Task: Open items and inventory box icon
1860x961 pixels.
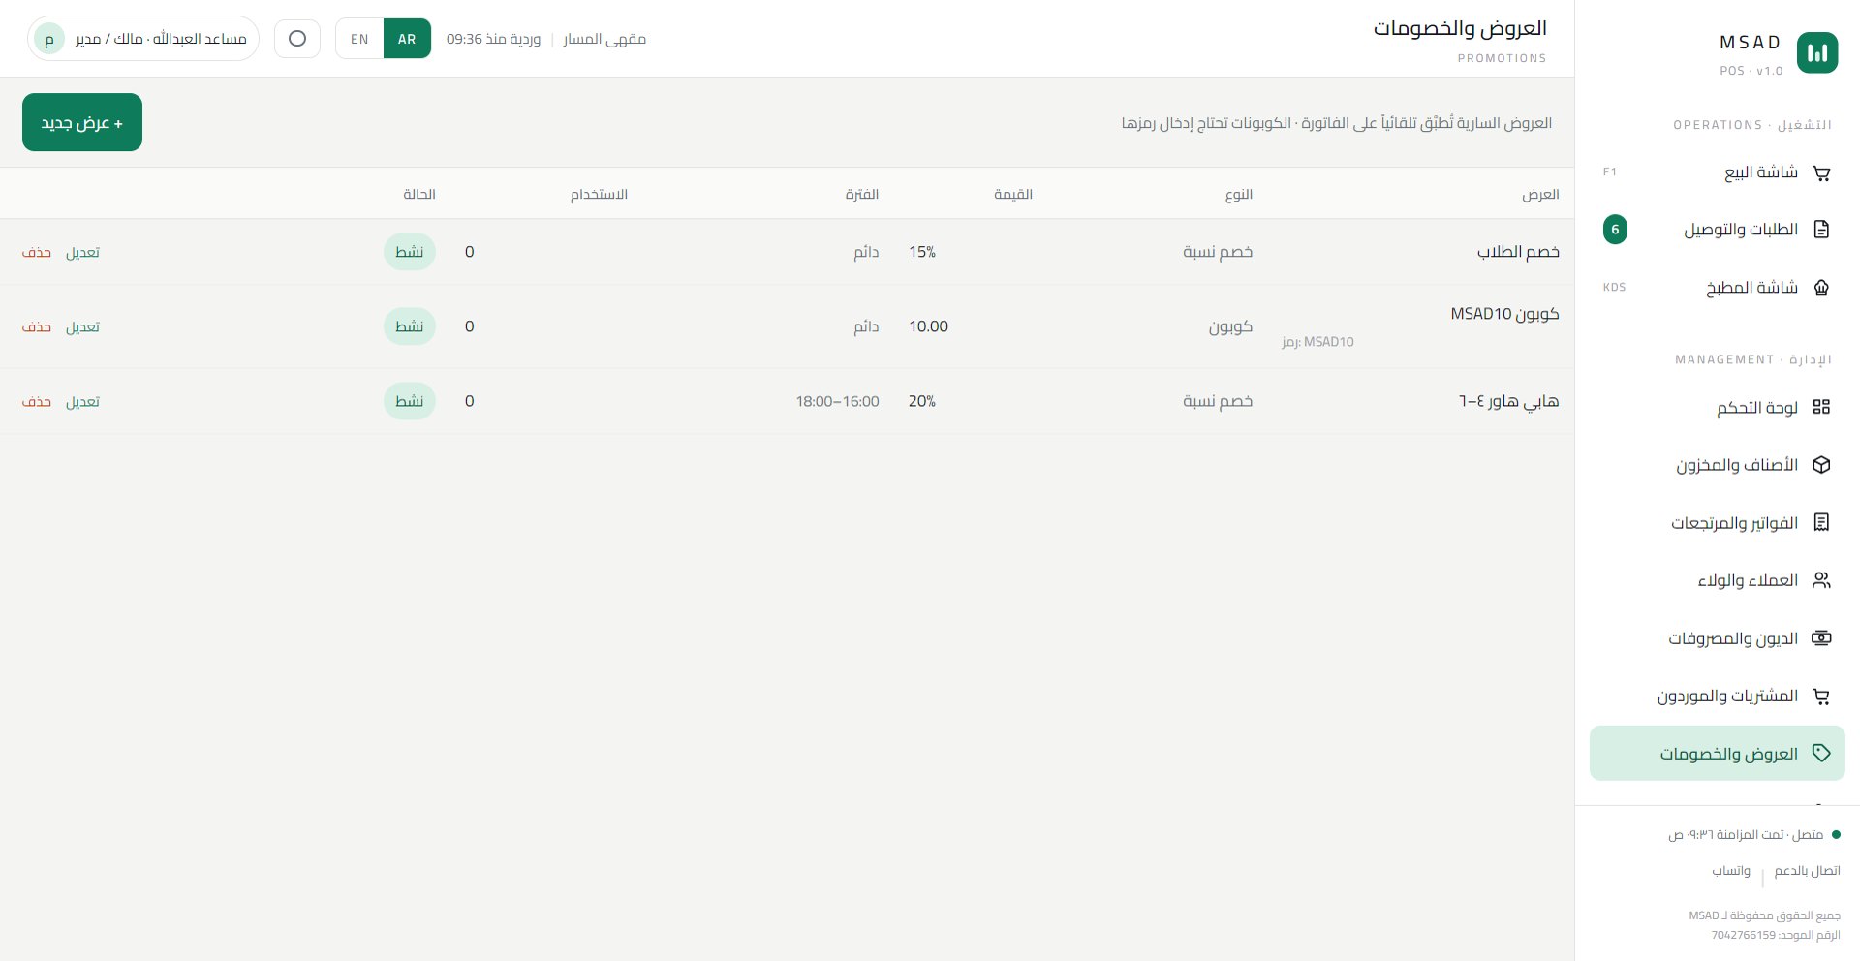Action: point(1821,465)
